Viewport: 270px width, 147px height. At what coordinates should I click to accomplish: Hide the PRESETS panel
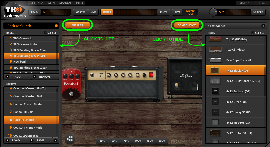point(77,25)
